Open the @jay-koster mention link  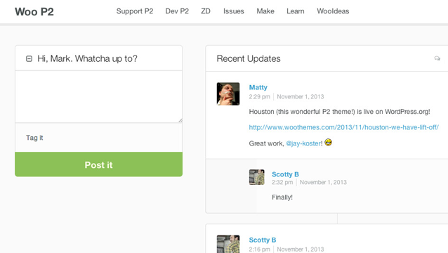coord(303,143)
